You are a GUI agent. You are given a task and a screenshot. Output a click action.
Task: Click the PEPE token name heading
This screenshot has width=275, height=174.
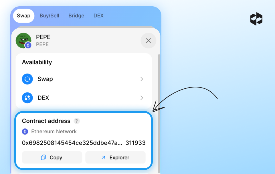[43, 37]
